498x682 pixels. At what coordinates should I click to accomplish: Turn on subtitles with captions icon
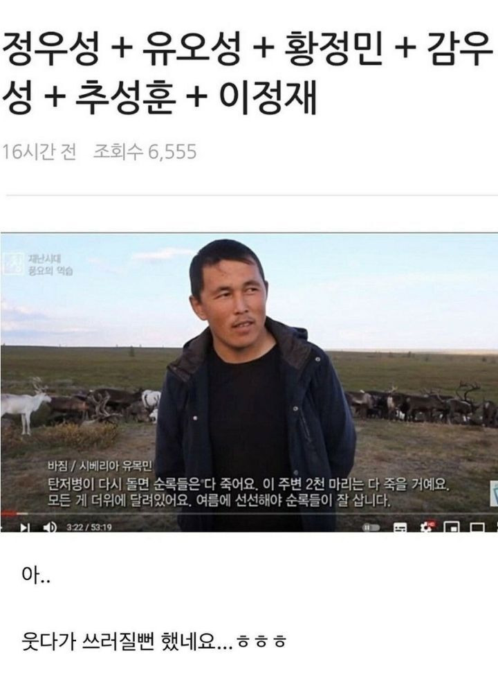400,528
